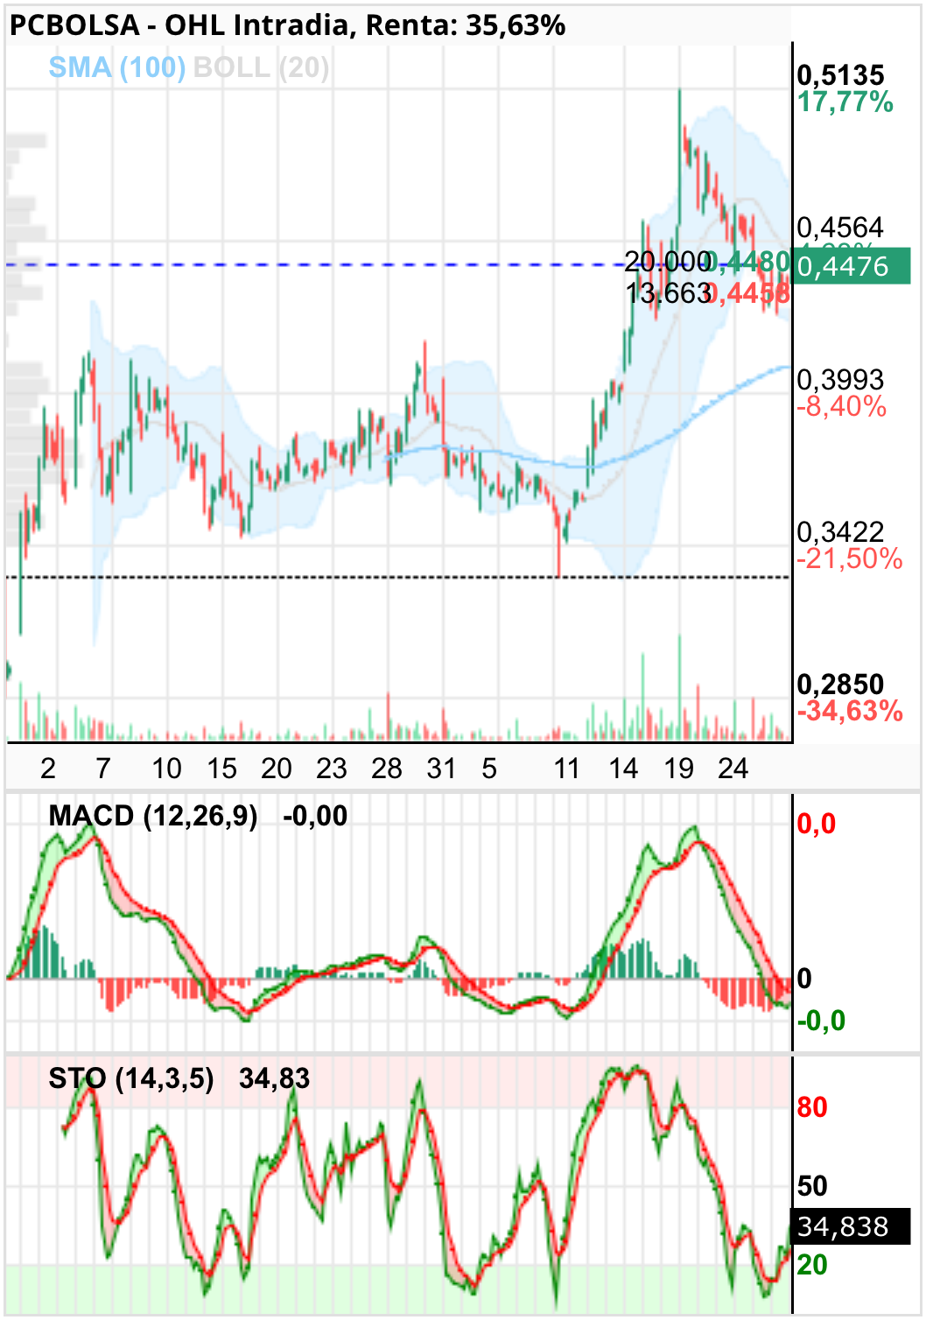Click date label 14 on time axis
The height and width of the screenshot is (1320, 926).
point(623,769)
